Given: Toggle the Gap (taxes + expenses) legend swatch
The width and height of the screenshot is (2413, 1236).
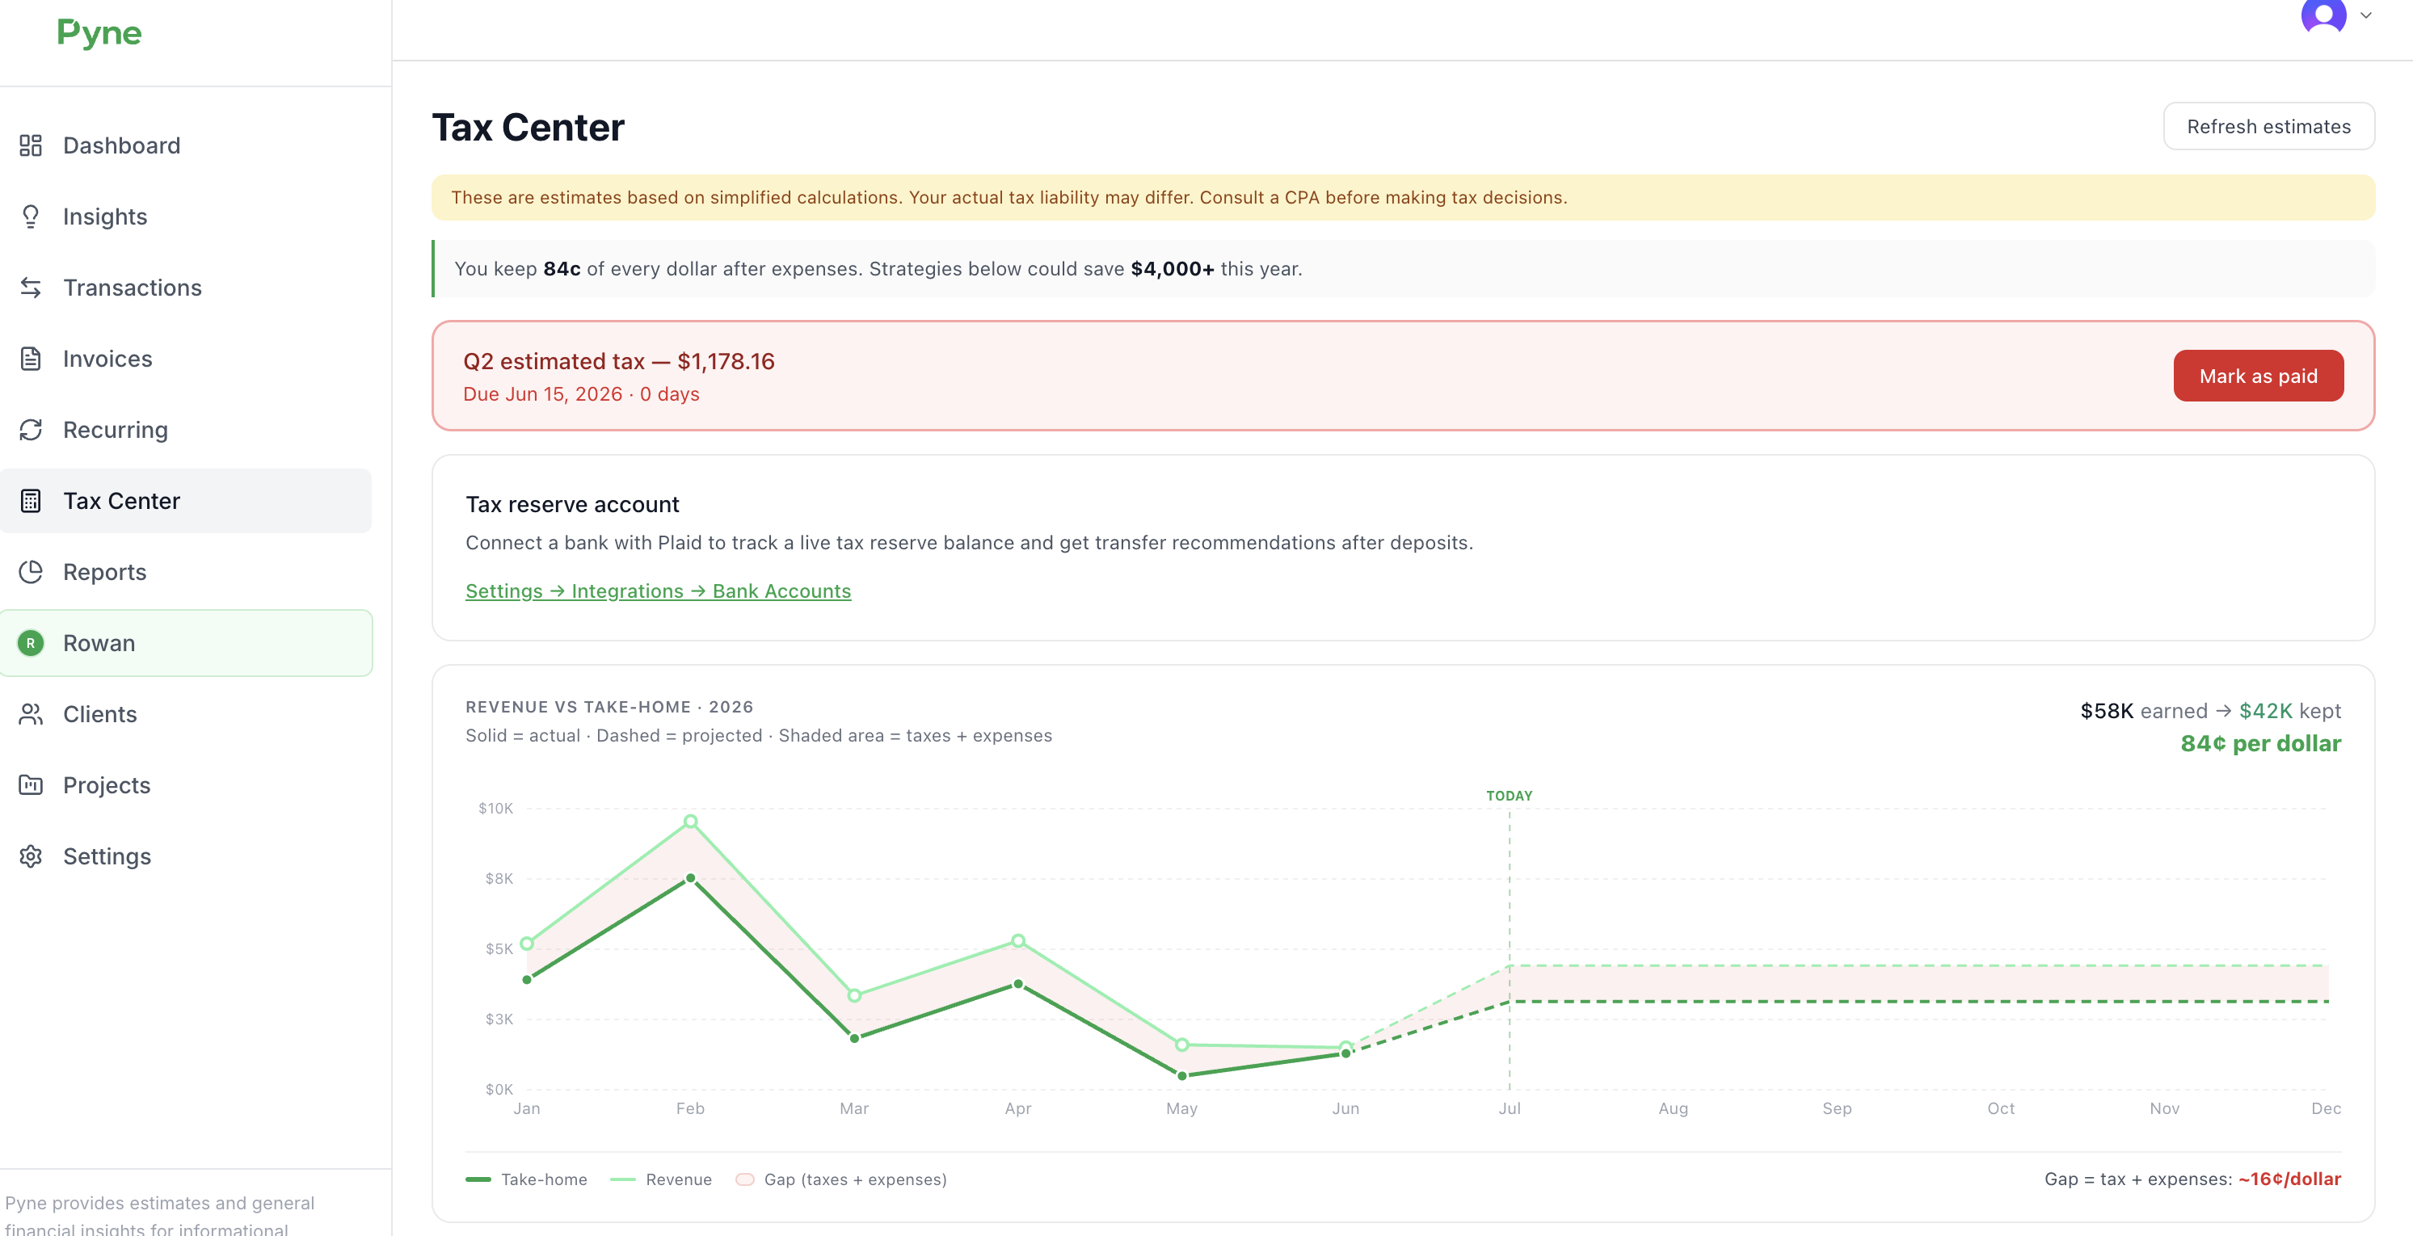Looking at the screenshot, I should tap(745, 1179).
